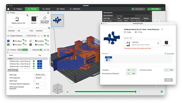Sync printer information

45,20
